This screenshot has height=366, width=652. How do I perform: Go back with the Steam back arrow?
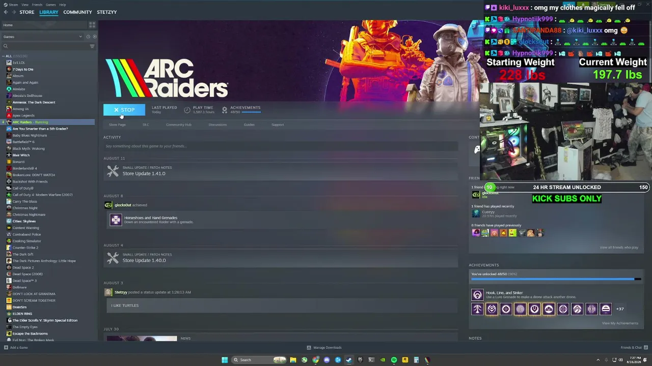pos(6,12)
